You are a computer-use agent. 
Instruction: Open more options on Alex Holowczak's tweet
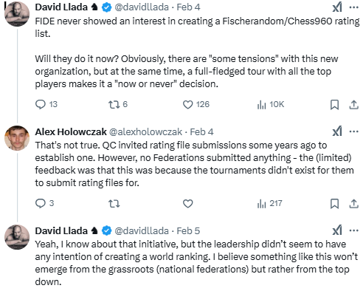pyautogui.click(x=354, y=131)
